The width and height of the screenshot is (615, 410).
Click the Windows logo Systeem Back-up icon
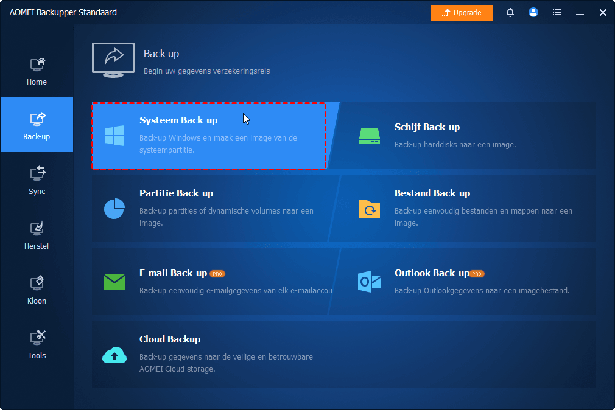(114, 136)
